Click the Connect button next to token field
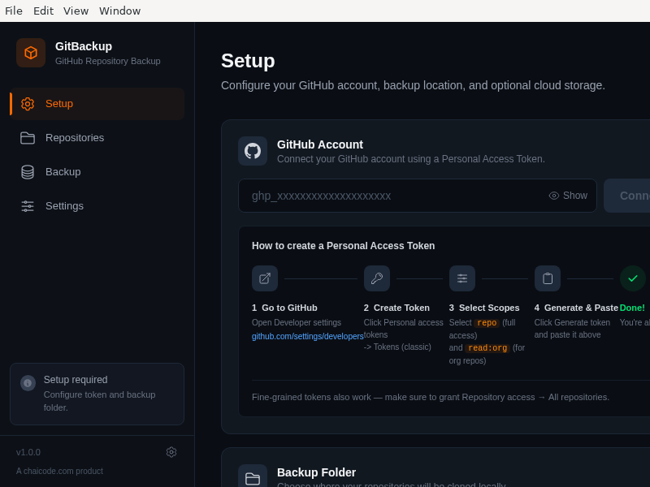 coord(626,196)
